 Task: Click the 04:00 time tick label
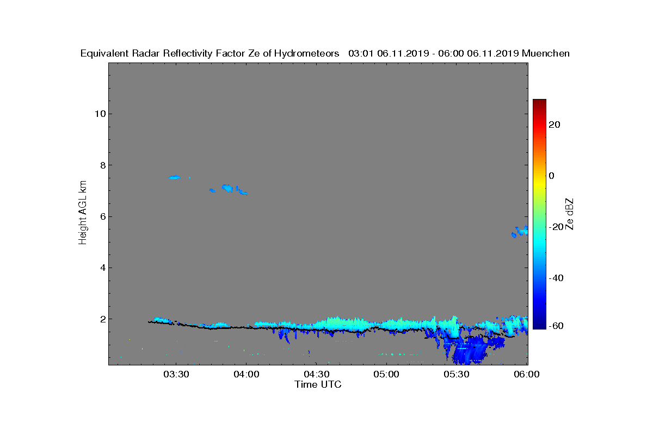[x=247, y=375]
